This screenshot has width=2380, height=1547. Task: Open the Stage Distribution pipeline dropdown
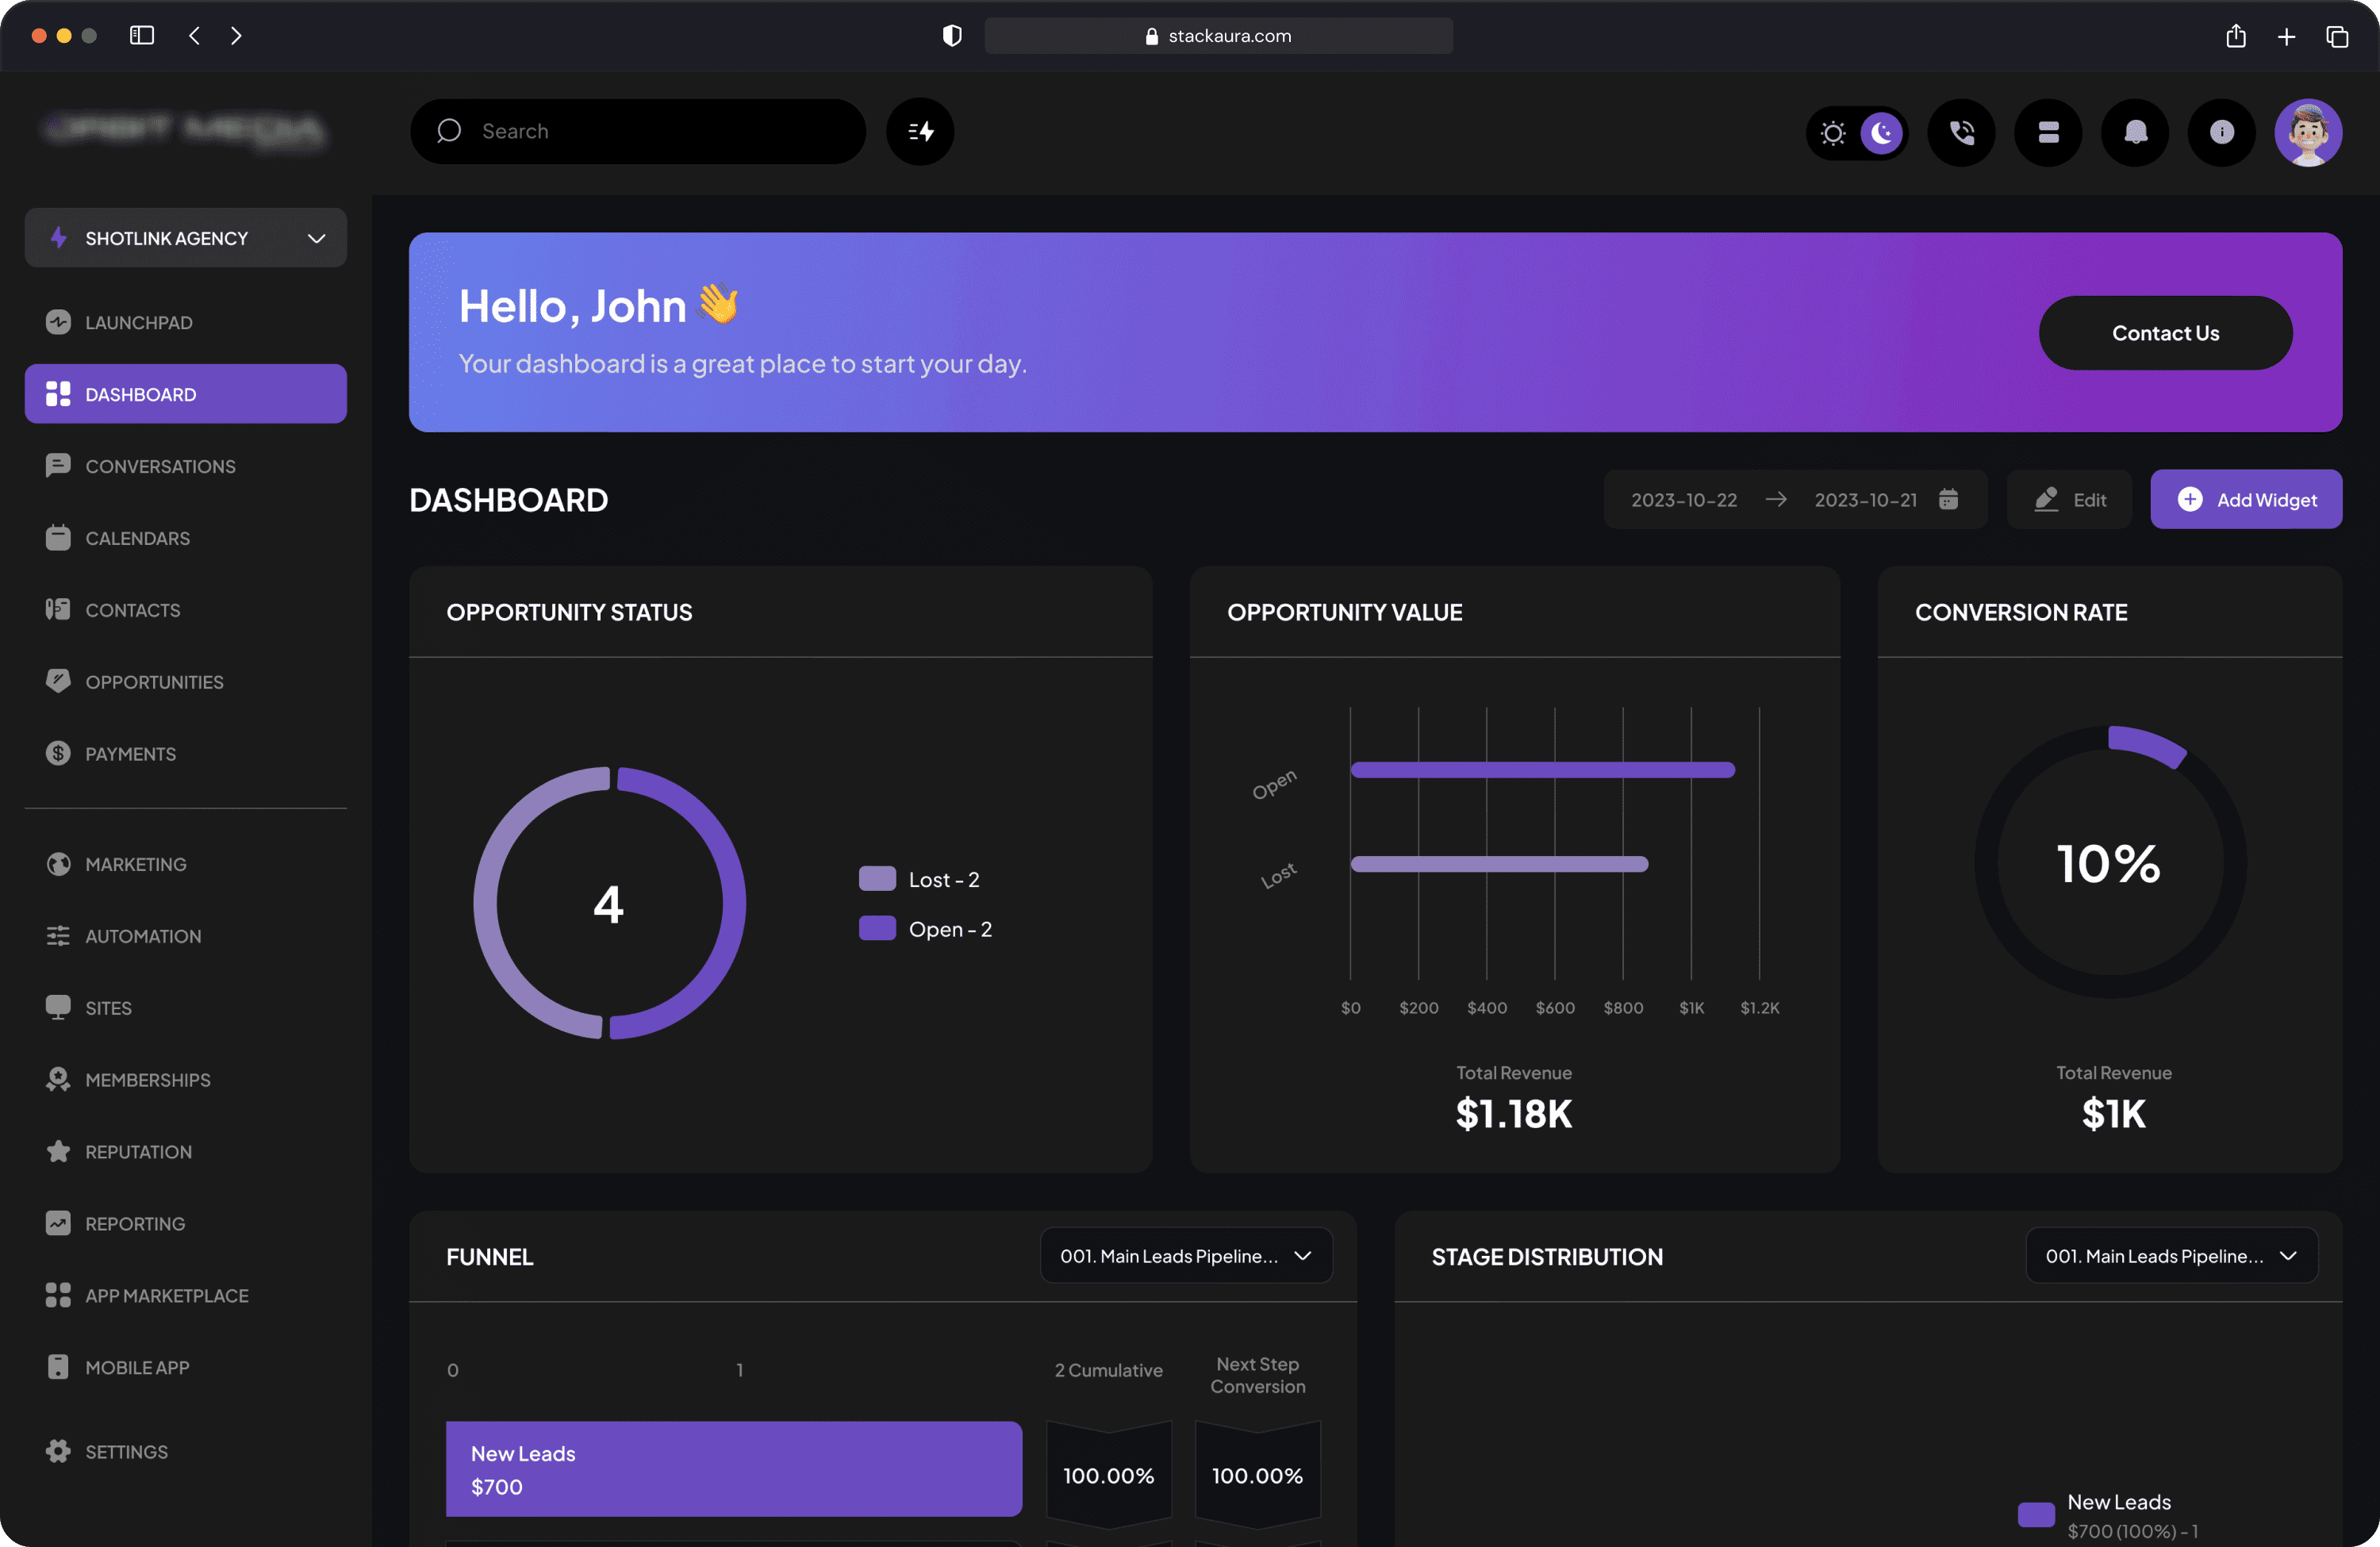pos(2171,1255)
